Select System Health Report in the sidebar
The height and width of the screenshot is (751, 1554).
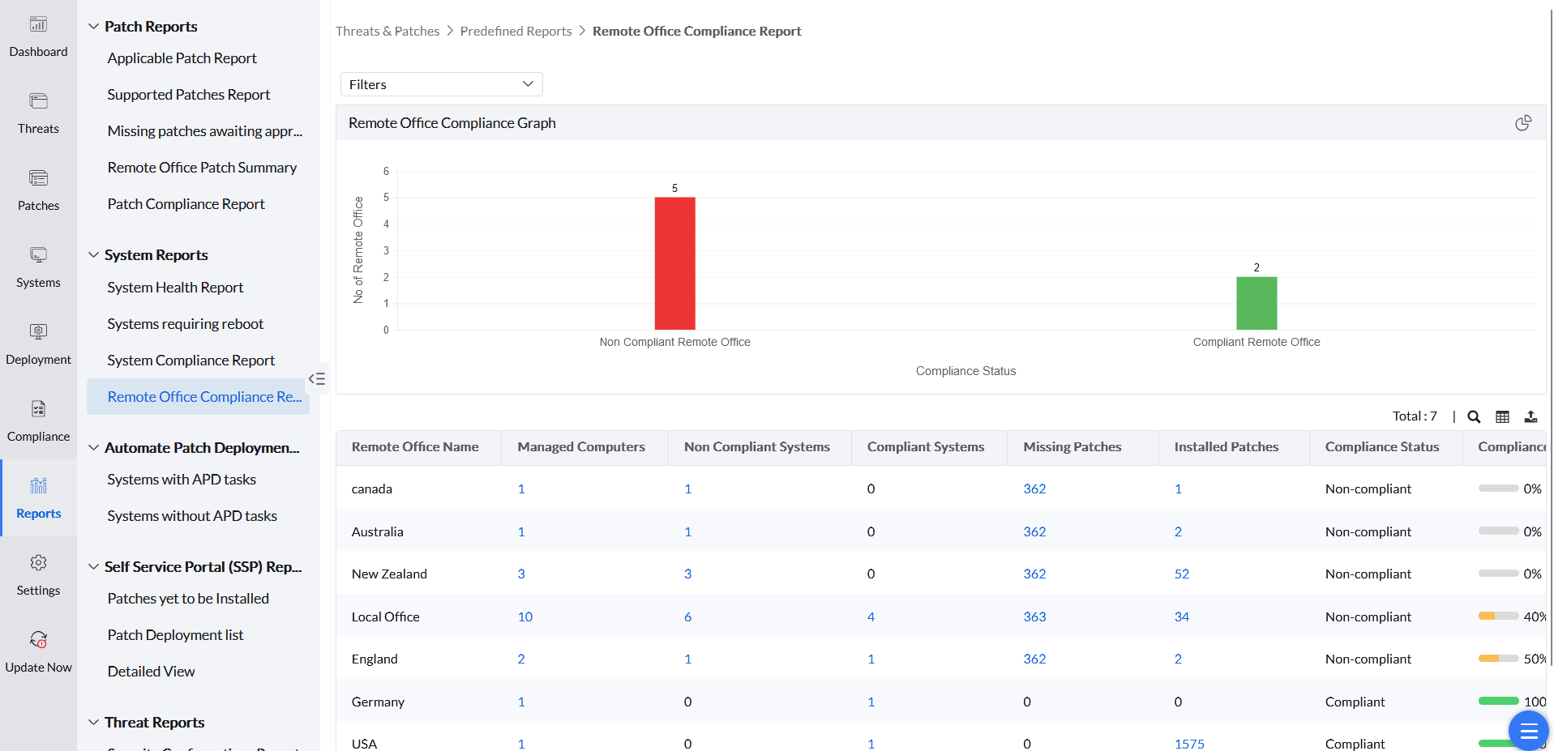coord(175,288)
